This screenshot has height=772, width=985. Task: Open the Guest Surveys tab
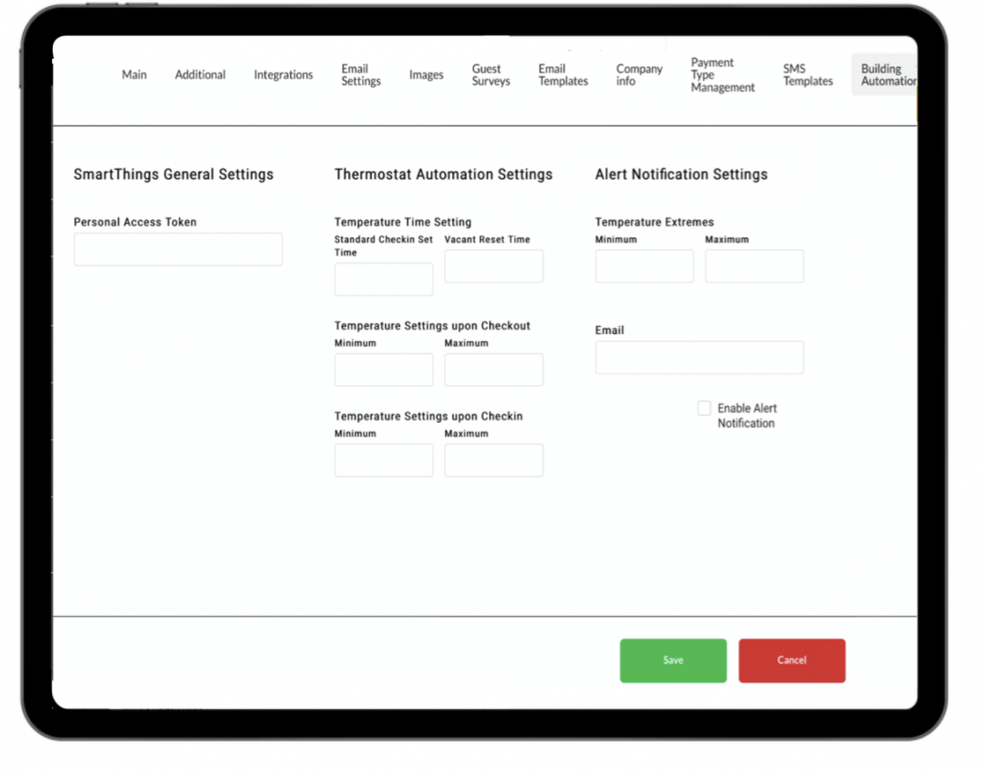click(491, 75)
